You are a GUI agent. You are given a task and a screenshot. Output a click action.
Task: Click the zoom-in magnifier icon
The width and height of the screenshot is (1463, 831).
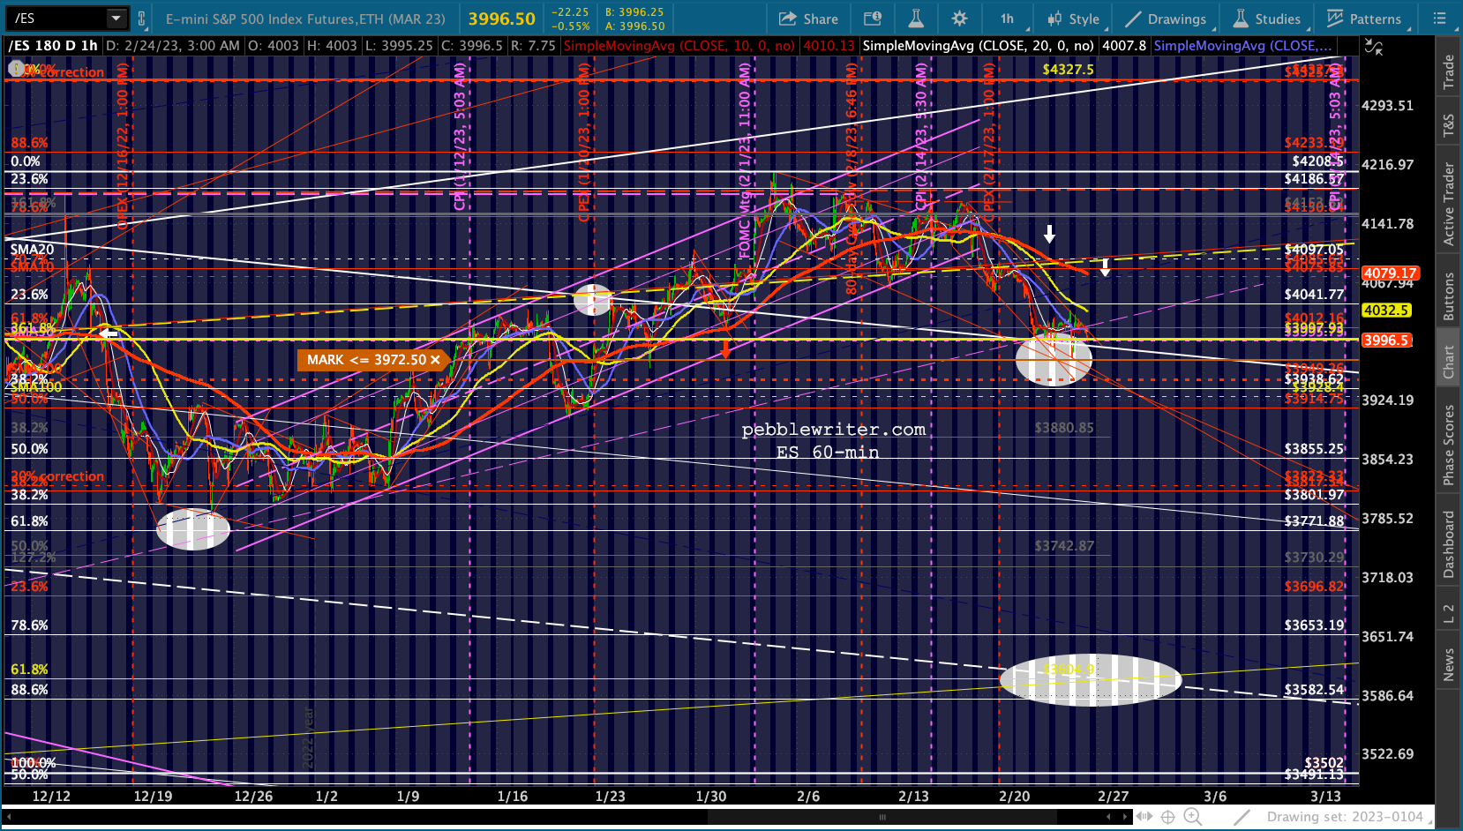tap(1193, 817)
